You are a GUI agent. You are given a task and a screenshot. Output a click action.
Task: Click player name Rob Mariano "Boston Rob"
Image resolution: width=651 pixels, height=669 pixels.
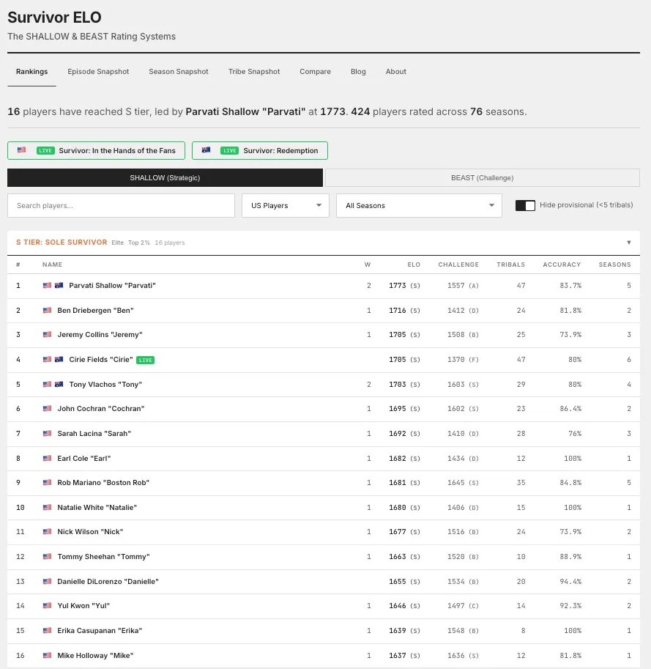pyautogui.click(x=103, y=483)
